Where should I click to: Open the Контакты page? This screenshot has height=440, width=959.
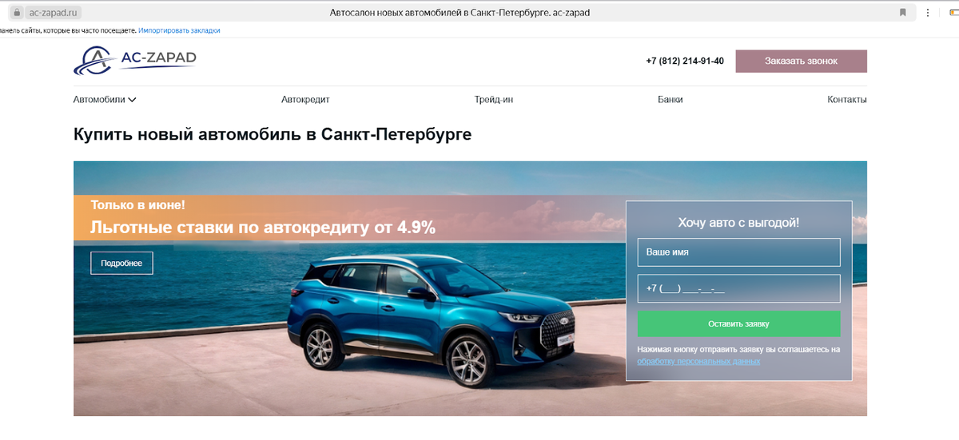[x=847, y=100]
